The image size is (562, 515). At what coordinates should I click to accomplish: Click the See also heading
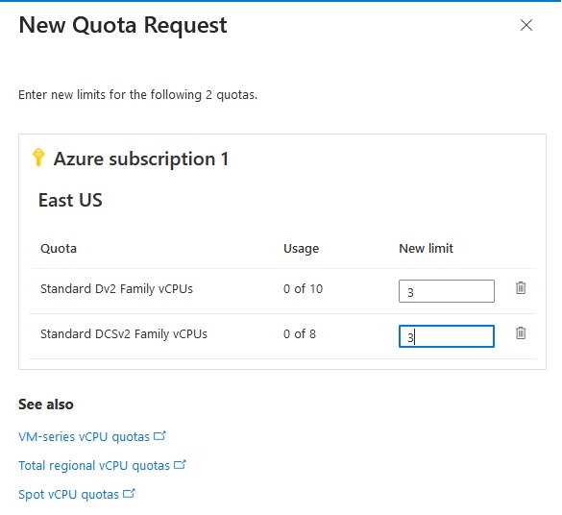[46, 405]
